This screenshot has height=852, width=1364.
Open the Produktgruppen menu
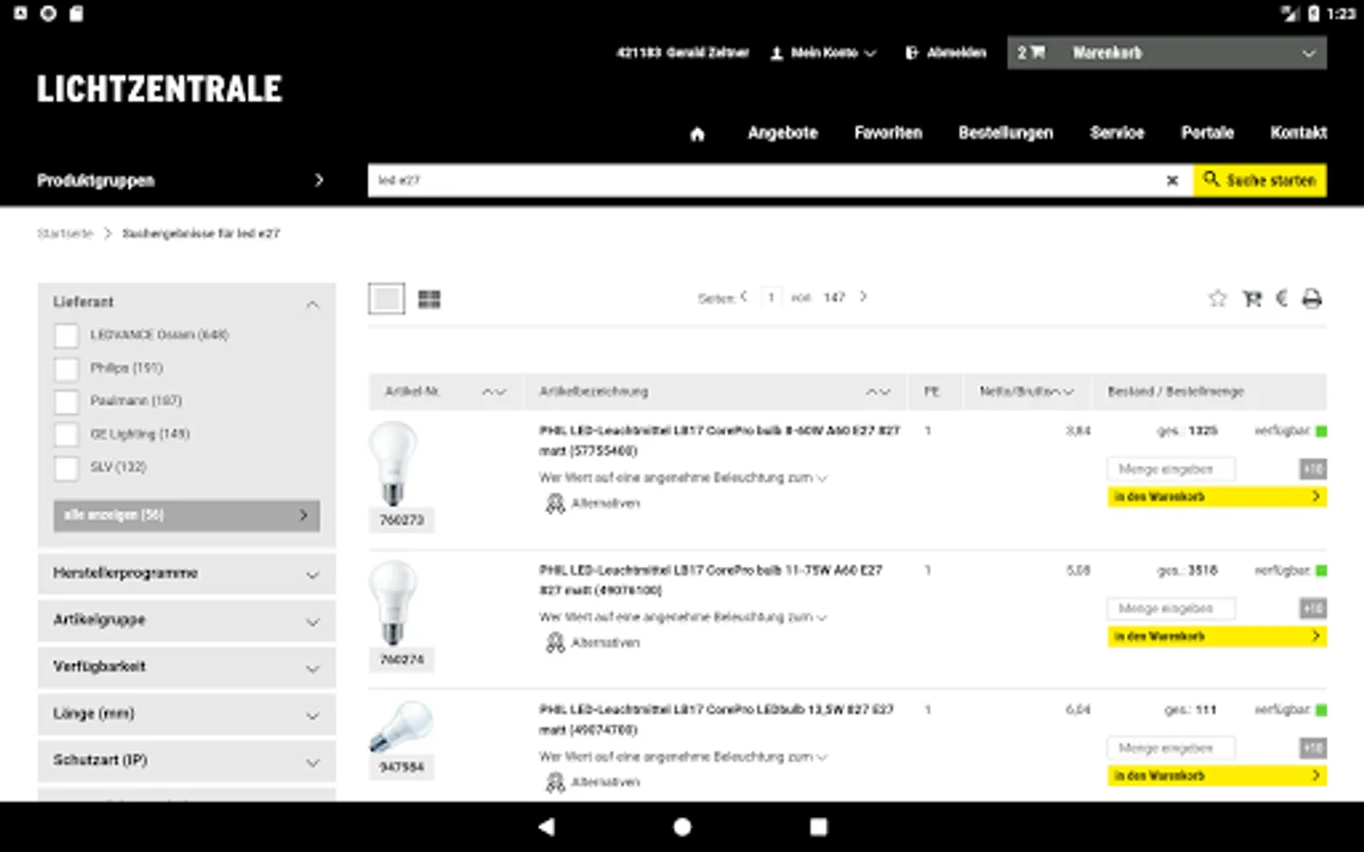[x=181, y=181]
